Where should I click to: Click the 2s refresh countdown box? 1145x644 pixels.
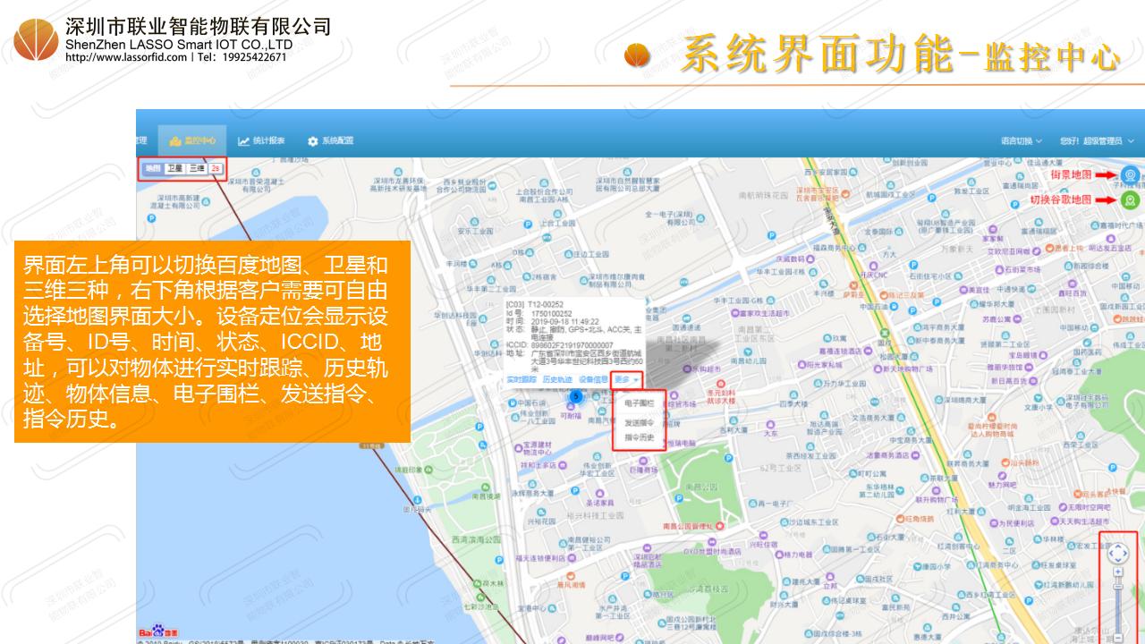216,168
